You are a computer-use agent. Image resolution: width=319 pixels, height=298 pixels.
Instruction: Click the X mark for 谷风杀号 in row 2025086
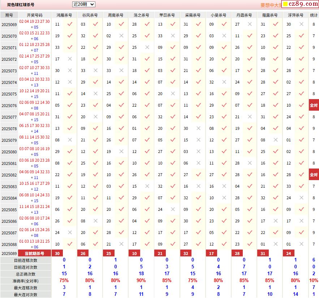[95, 221]
